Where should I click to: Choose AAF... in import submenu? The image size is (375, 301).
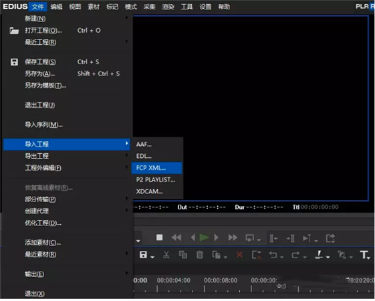[157, 144]
